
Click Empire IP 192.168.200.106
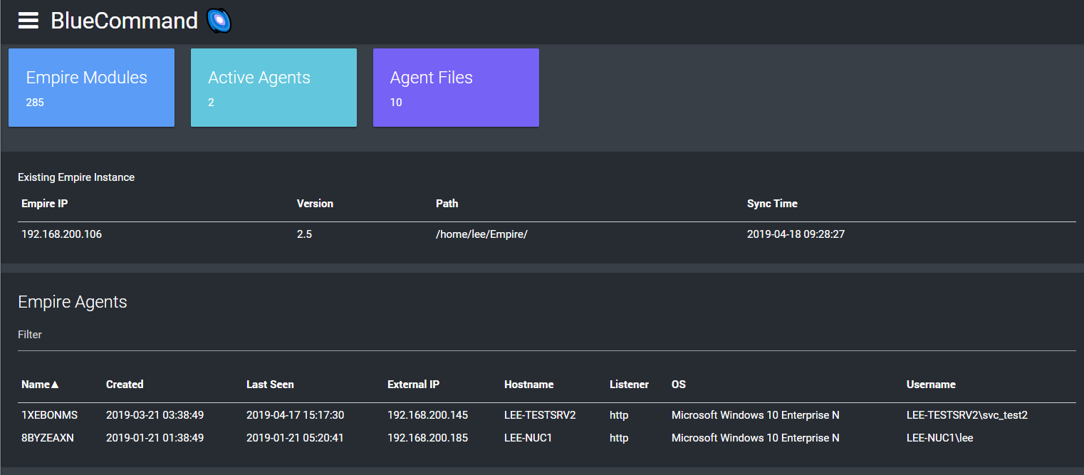pyautogui.click(x=61, y=234)
